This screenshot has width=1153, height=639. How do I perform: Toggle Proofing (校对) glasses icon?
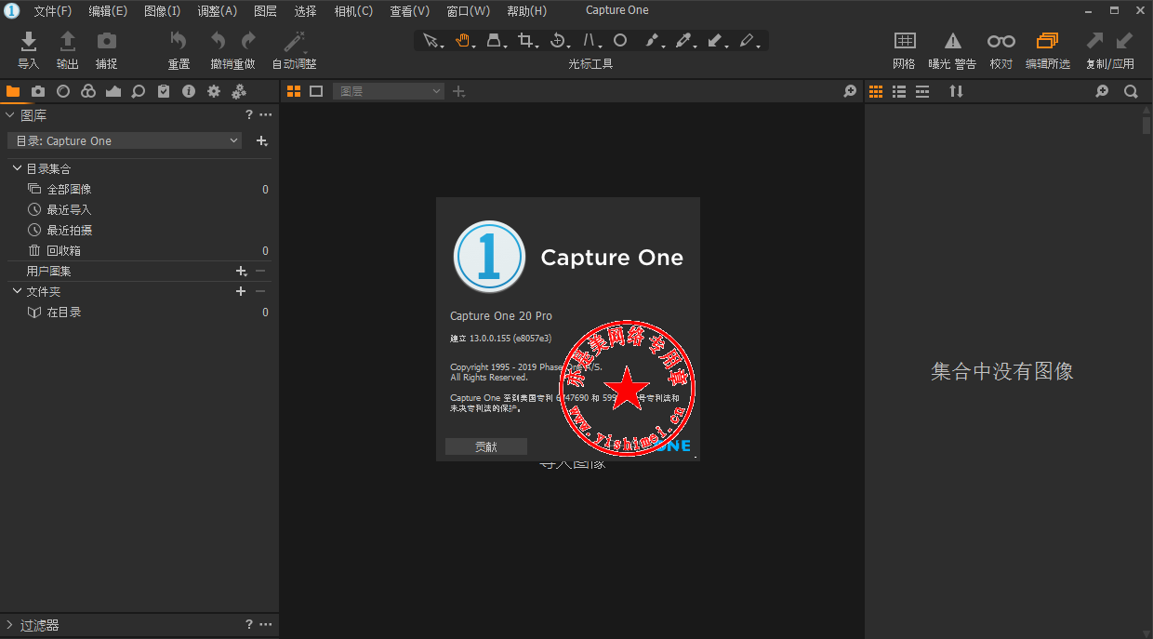(1001, 41)
